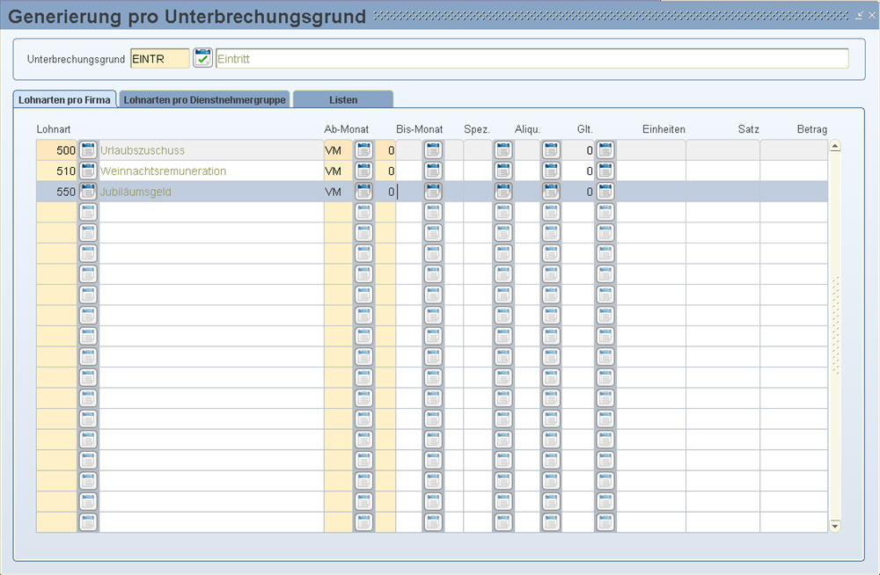The image size is (880, 575).
Task: Open the Listen tab
Action: point(342,100)
